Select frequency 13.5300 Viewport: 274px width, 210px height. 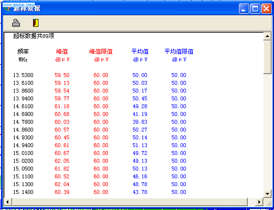point(23,75)
